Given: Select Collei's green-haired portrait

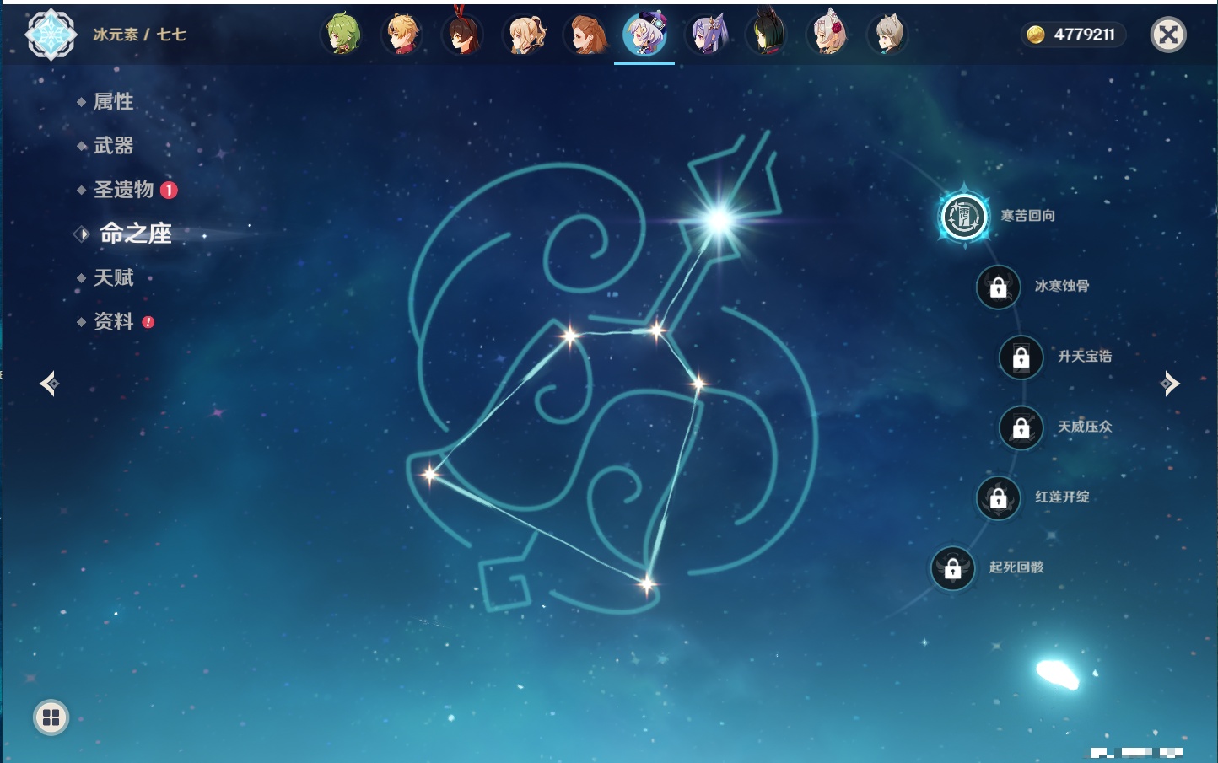Looking at the screenshot, I should pos(342,35).
